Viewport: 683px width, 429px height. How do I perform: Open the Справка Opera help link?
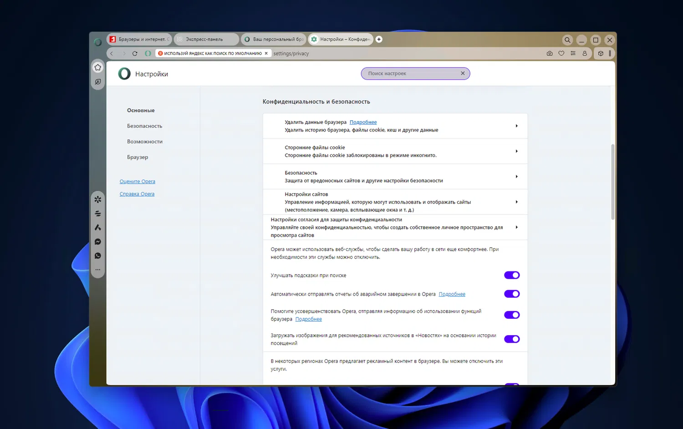click(137, 194)
